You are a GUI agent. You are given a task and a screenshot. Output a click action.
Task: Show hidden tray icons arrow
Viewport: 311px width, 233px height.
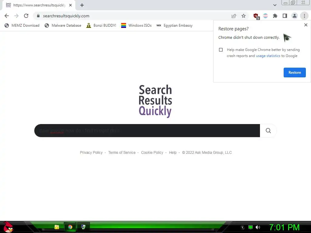[242, 228]
